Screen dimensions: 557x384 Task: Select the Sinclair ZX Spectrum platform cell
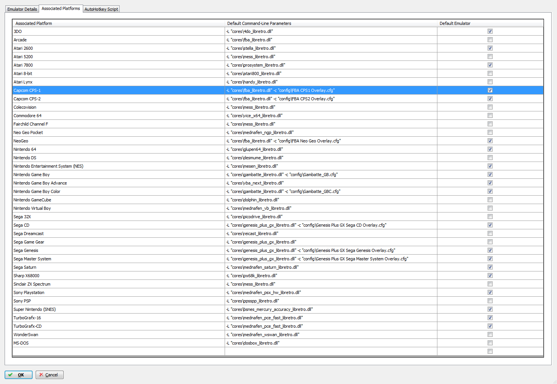118,284
